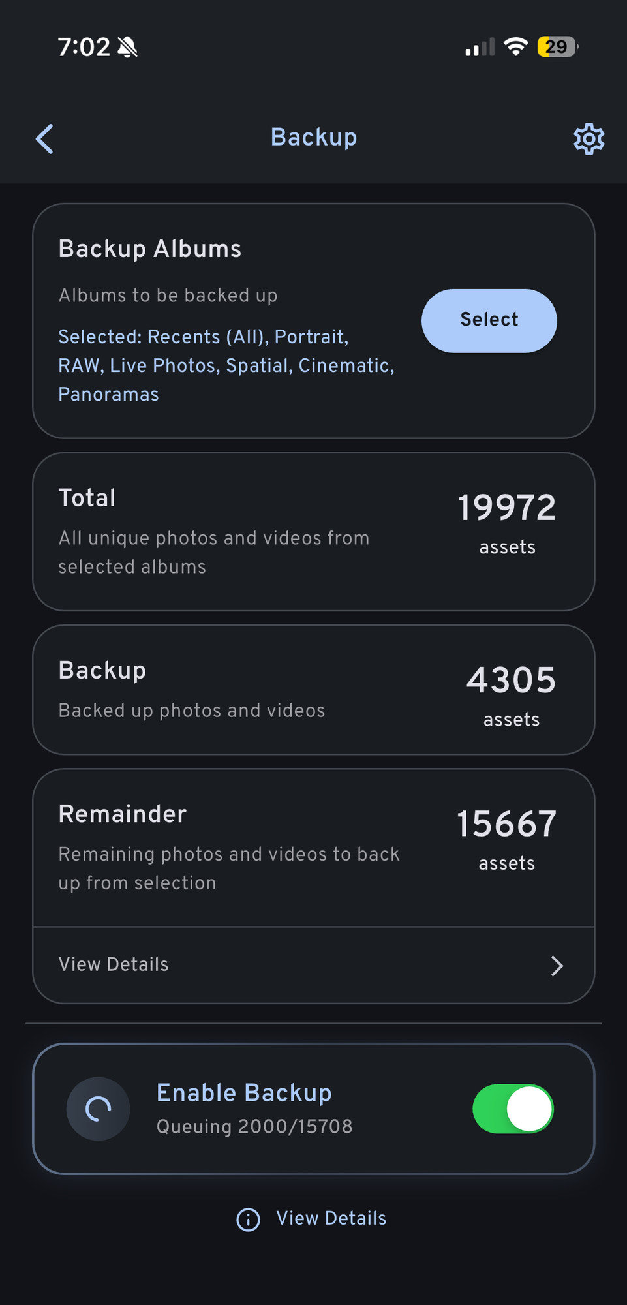
Task: Expand Remainder details with chevron arrow
Action: pos(557,966)
